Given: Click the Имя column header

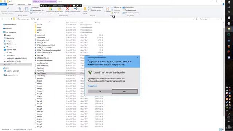Looking at the screenshot, I should click(x=36, y=23).
